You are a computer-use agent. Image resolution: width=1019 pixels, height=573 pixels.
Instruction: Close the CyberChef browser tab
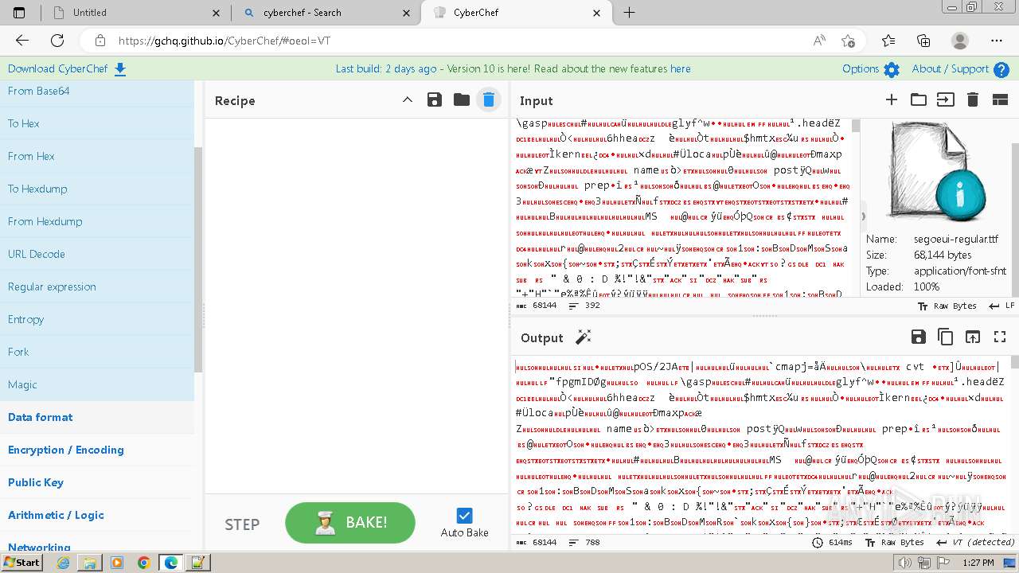click(597, 13)
